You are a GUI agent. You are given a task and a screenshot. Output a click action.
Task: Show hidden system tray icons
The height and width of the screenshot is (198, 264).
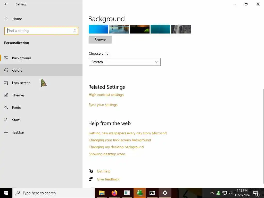coord(212,193)
